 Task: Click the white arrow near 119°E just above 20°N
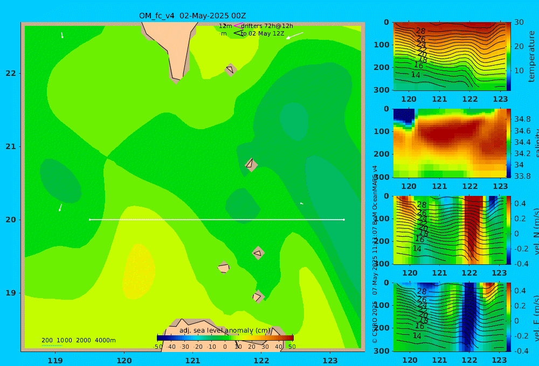click(60, 207)
